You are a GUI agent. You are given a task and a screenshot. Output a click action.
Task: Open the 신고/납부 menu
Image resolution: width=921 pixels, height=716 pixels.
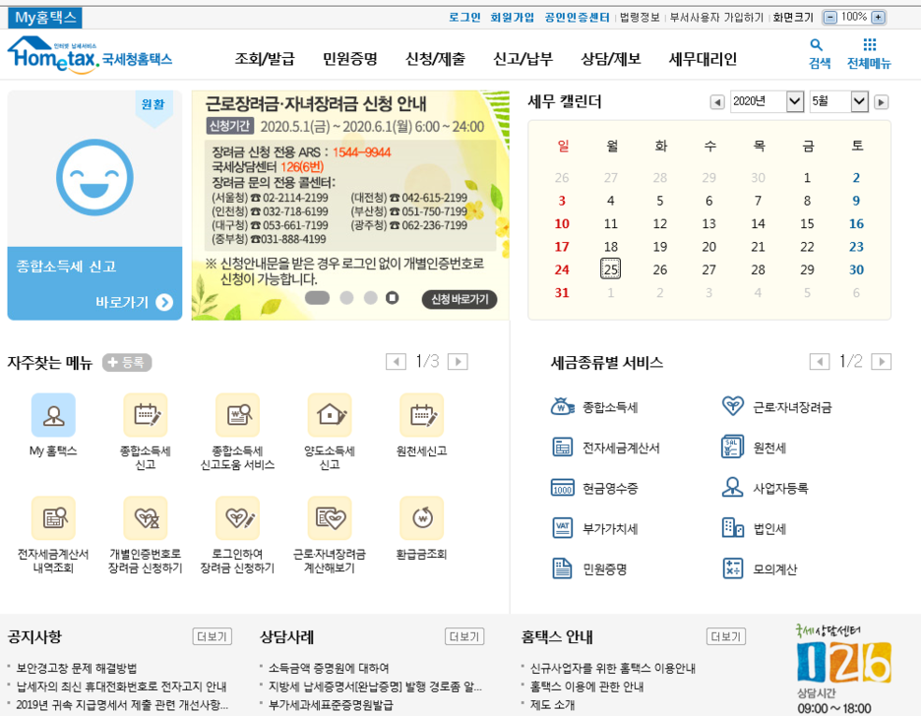click(522, 59)
